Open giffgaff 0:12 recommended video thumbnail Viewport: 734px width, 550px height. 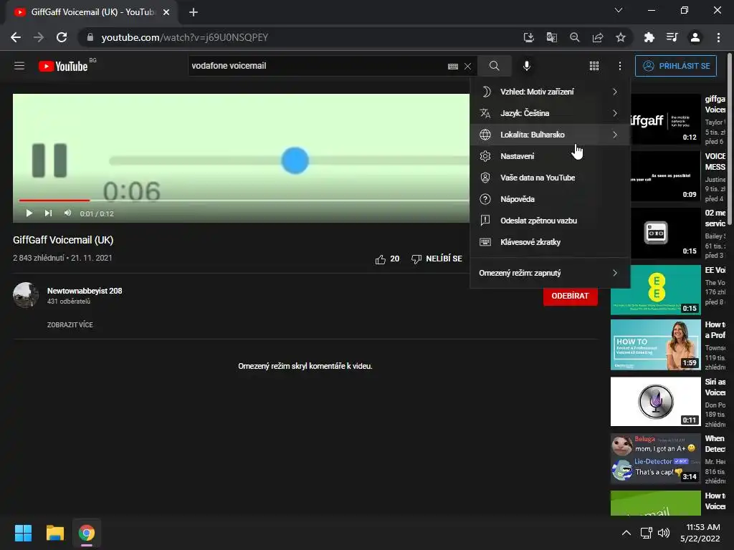[x=666, y=120]
